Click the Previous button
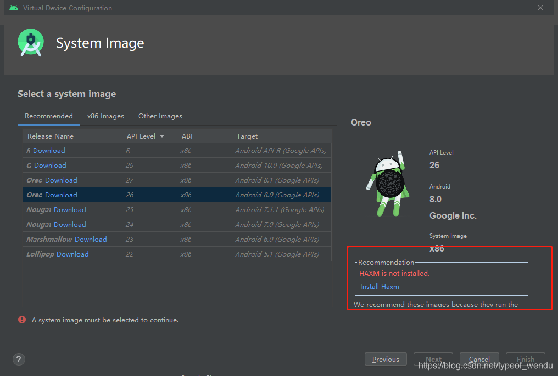This screenshot has width=558, height=376. point(386,360)
